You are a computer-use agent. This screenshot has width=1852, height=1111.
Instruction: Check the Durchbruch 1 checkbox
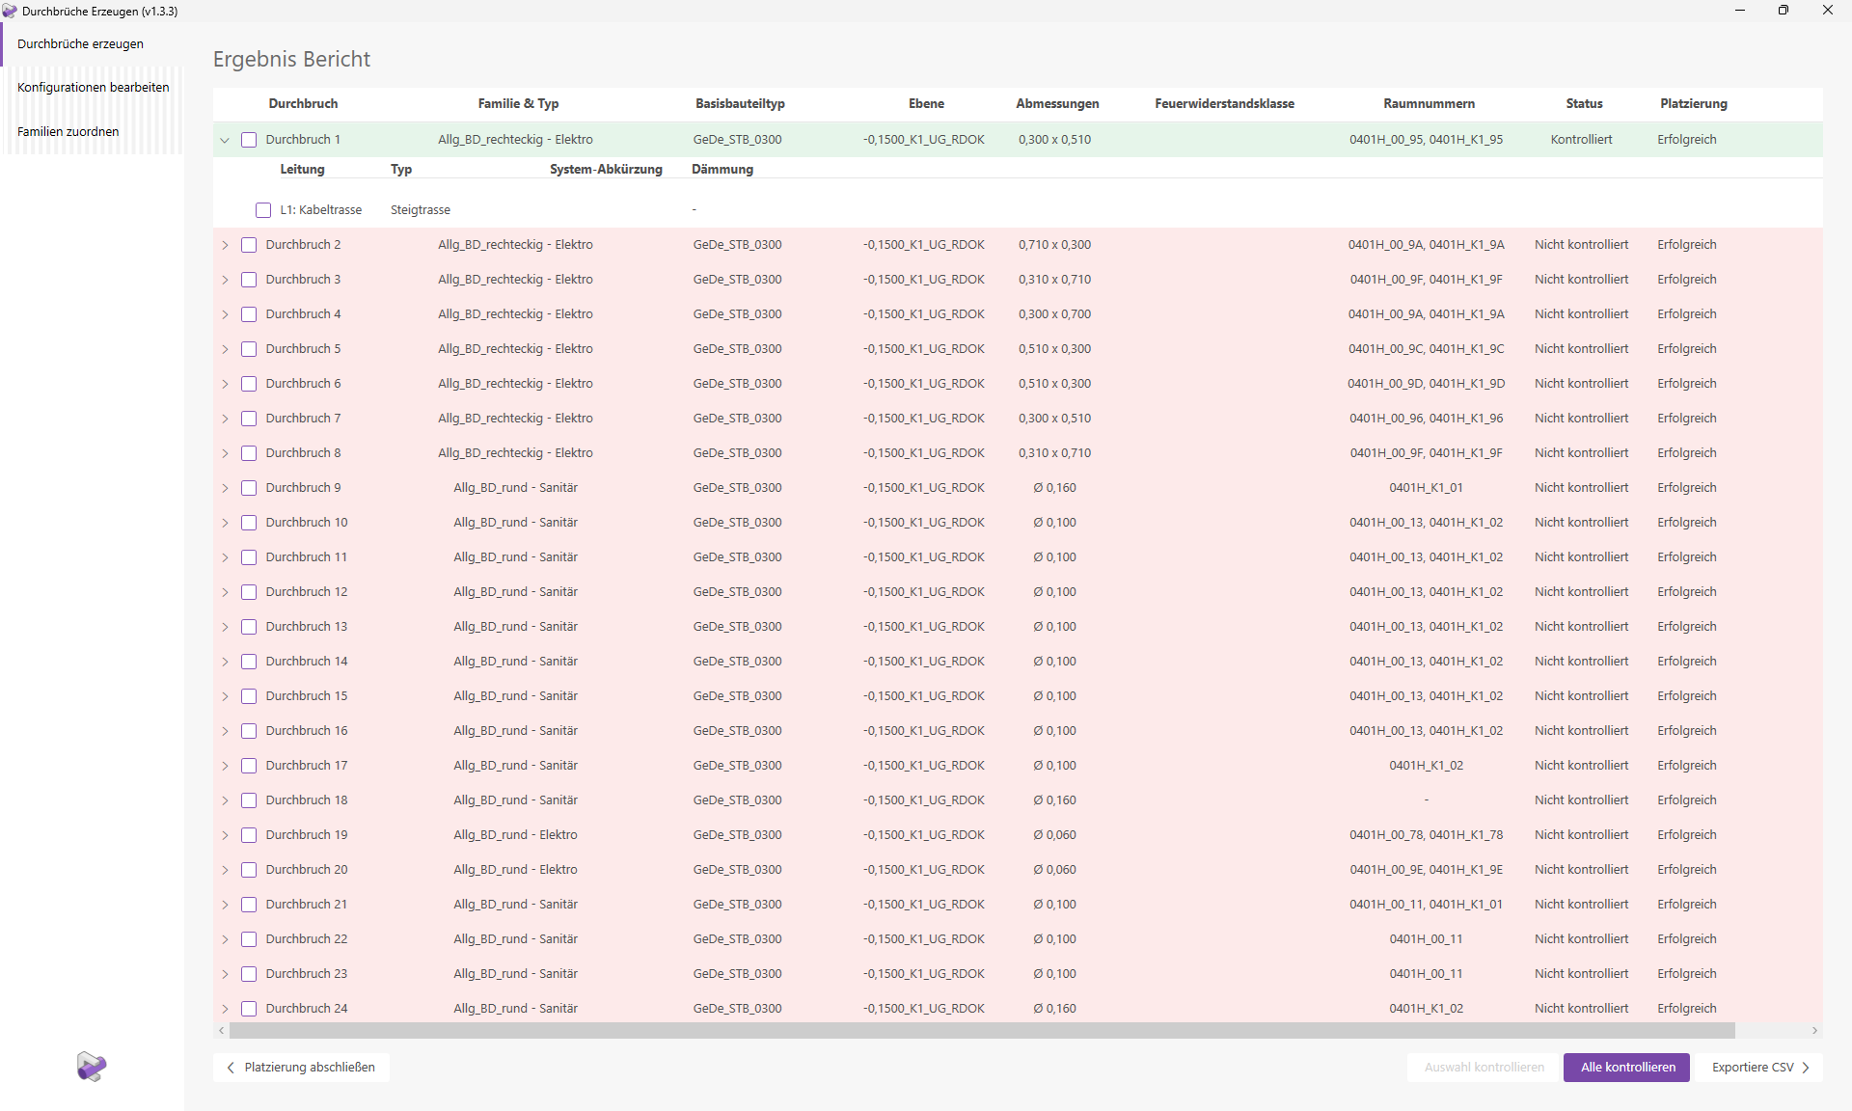pos(250,139)
